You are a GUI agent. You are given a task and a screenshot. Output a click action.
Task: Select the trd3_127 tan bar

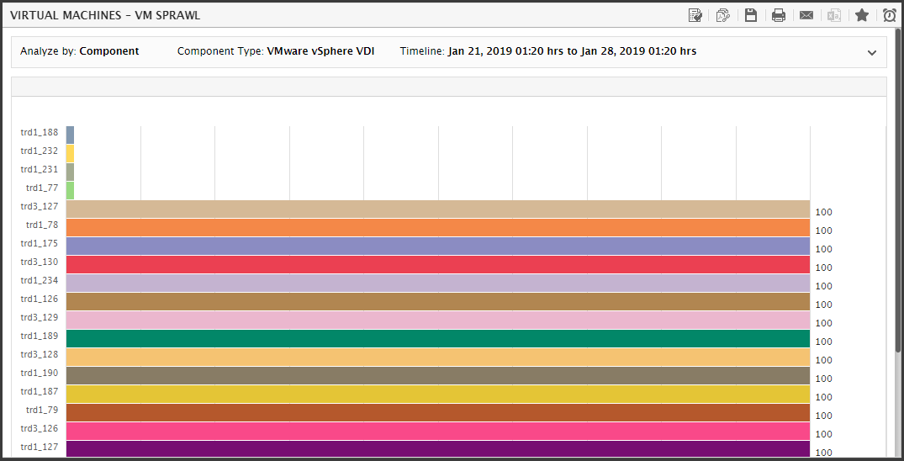[x=437, y=209]
